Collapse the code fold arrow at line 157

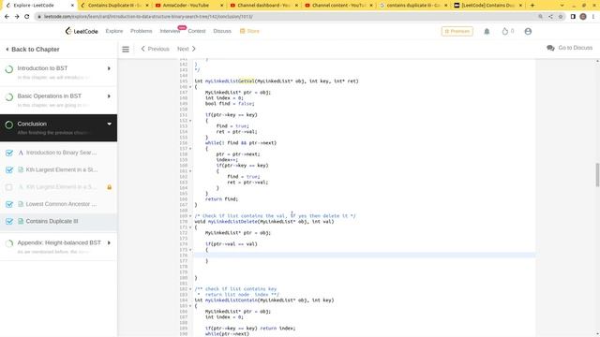coord(190,149)
